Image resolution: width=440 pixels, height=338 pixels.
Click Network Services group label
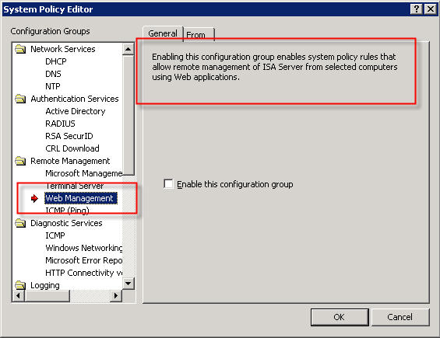63,49
